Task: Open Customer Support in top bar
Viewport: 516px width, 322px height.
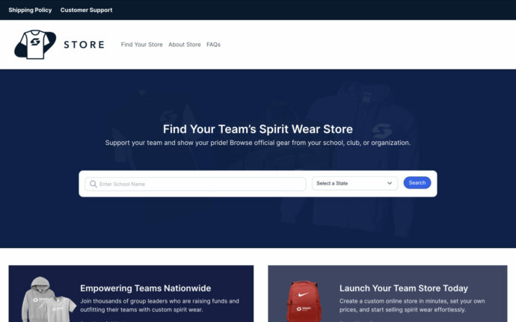Action: (86, 10)
